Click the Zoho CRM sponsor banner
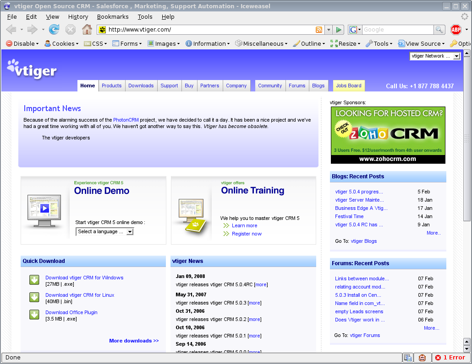The image size is (472, 364). [388, 135]
